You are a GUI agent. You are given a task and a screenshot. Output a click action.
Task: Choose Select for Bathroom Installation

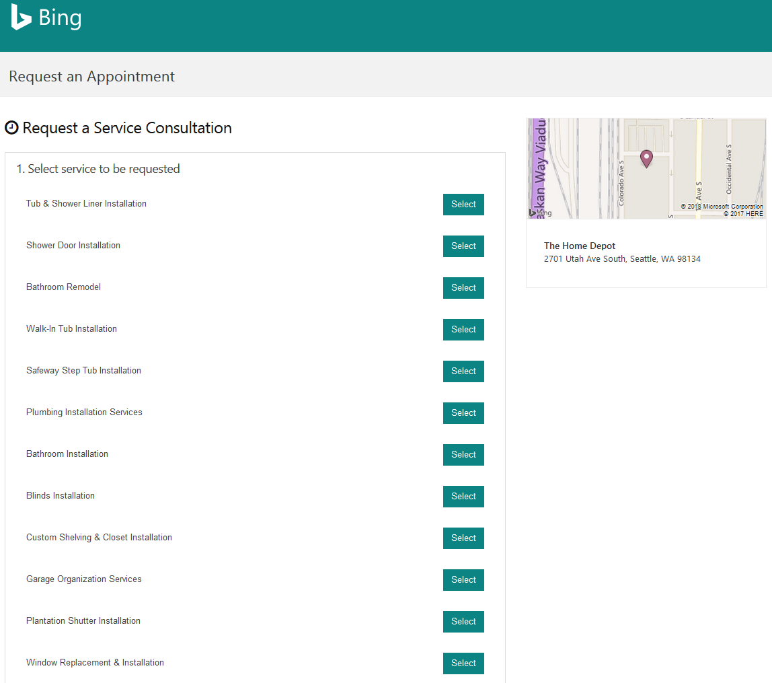[463, 455]
